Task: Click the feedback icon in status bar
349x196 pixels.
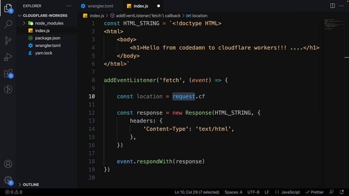Action: (332, 192)
